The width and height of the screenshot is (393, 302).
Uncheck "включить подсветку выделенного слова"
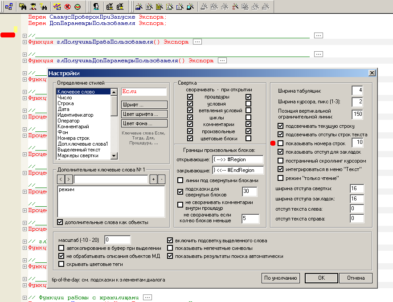(x=170, y=240)
